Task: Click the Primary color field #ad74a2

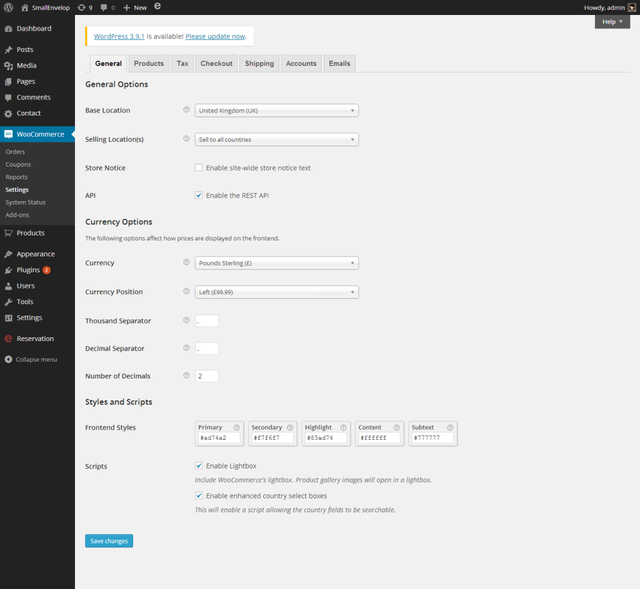Action: click(219, 438)
